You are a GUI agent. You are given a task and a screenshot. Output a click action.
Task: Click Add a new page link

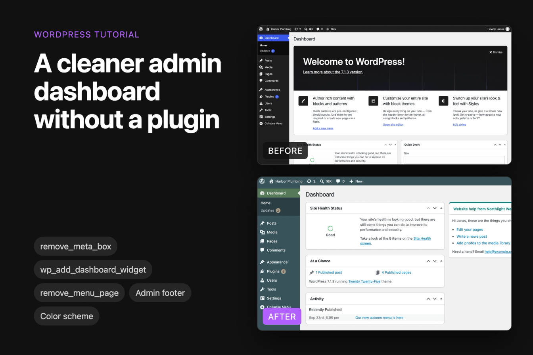click(x=323, y=128)
